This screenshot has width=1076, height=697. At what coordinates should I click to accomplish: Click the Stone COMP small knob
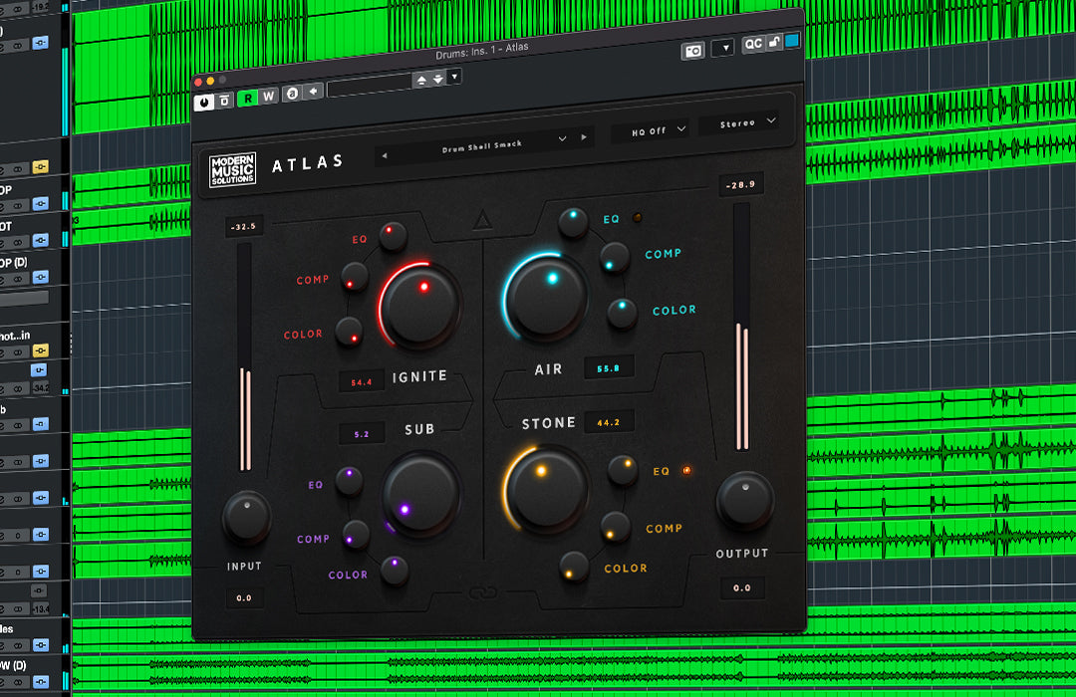[616, 526]
